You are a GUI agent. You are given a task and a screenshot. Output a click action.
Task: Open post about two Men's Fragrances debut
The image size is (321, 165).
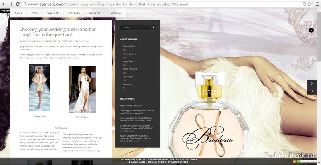tap(135, 138)
